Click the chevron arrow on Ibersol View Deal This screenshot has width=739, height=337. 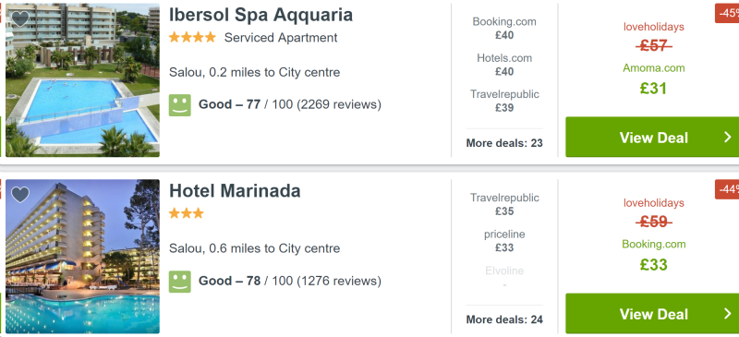[728, 138]
